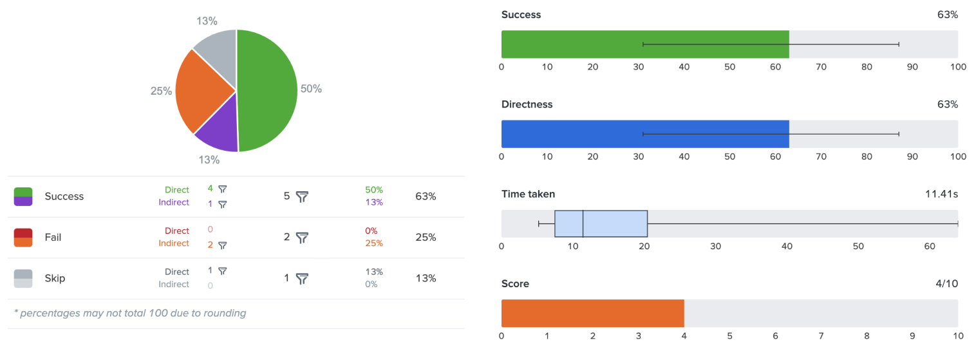Filter by total Skip count 1
976x349 pixels.
pos(302,279)
